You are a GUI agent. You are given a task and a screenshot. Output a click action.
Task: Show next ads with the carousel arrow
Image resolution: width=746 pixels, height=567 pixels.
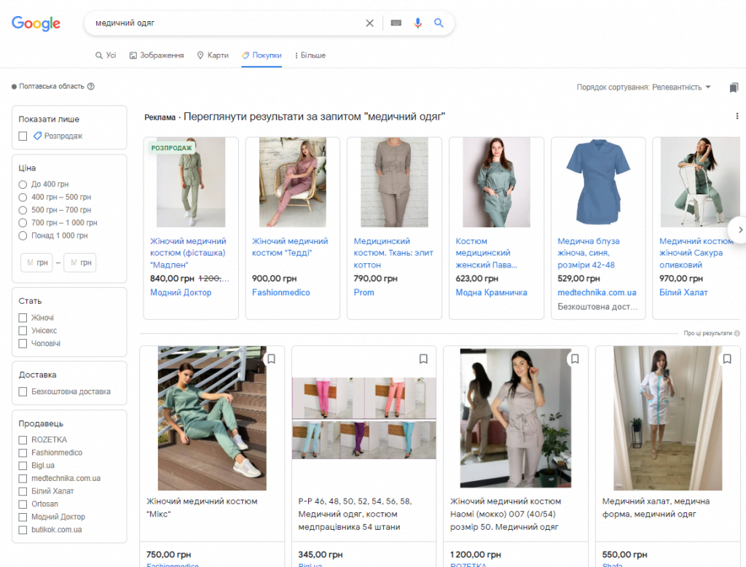pyautogui.click(x=740, y=230)
